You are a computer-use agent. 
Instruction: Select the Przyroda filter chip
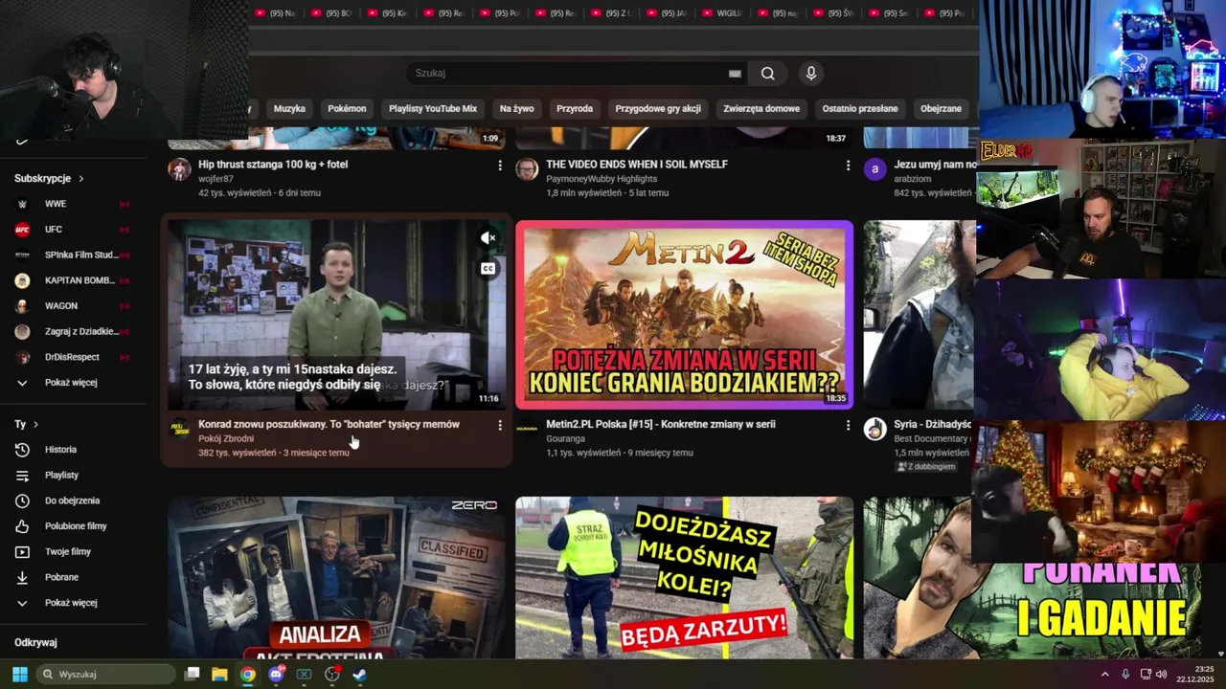pos(575,109)
